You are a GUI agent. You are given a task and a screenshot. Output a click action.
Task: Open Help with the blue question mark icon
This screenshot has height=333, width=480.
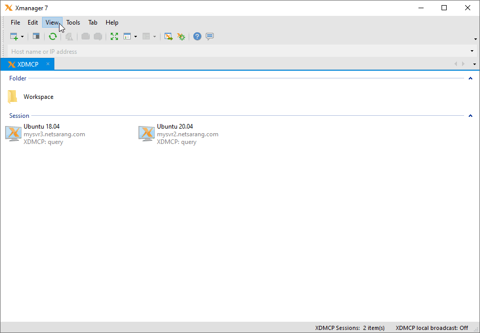(x=197, y=36)
